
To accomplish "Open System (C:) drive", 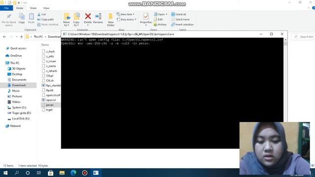I will 17,108.
